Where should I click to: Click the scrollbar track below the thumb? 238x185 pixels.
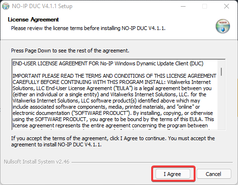221,103
